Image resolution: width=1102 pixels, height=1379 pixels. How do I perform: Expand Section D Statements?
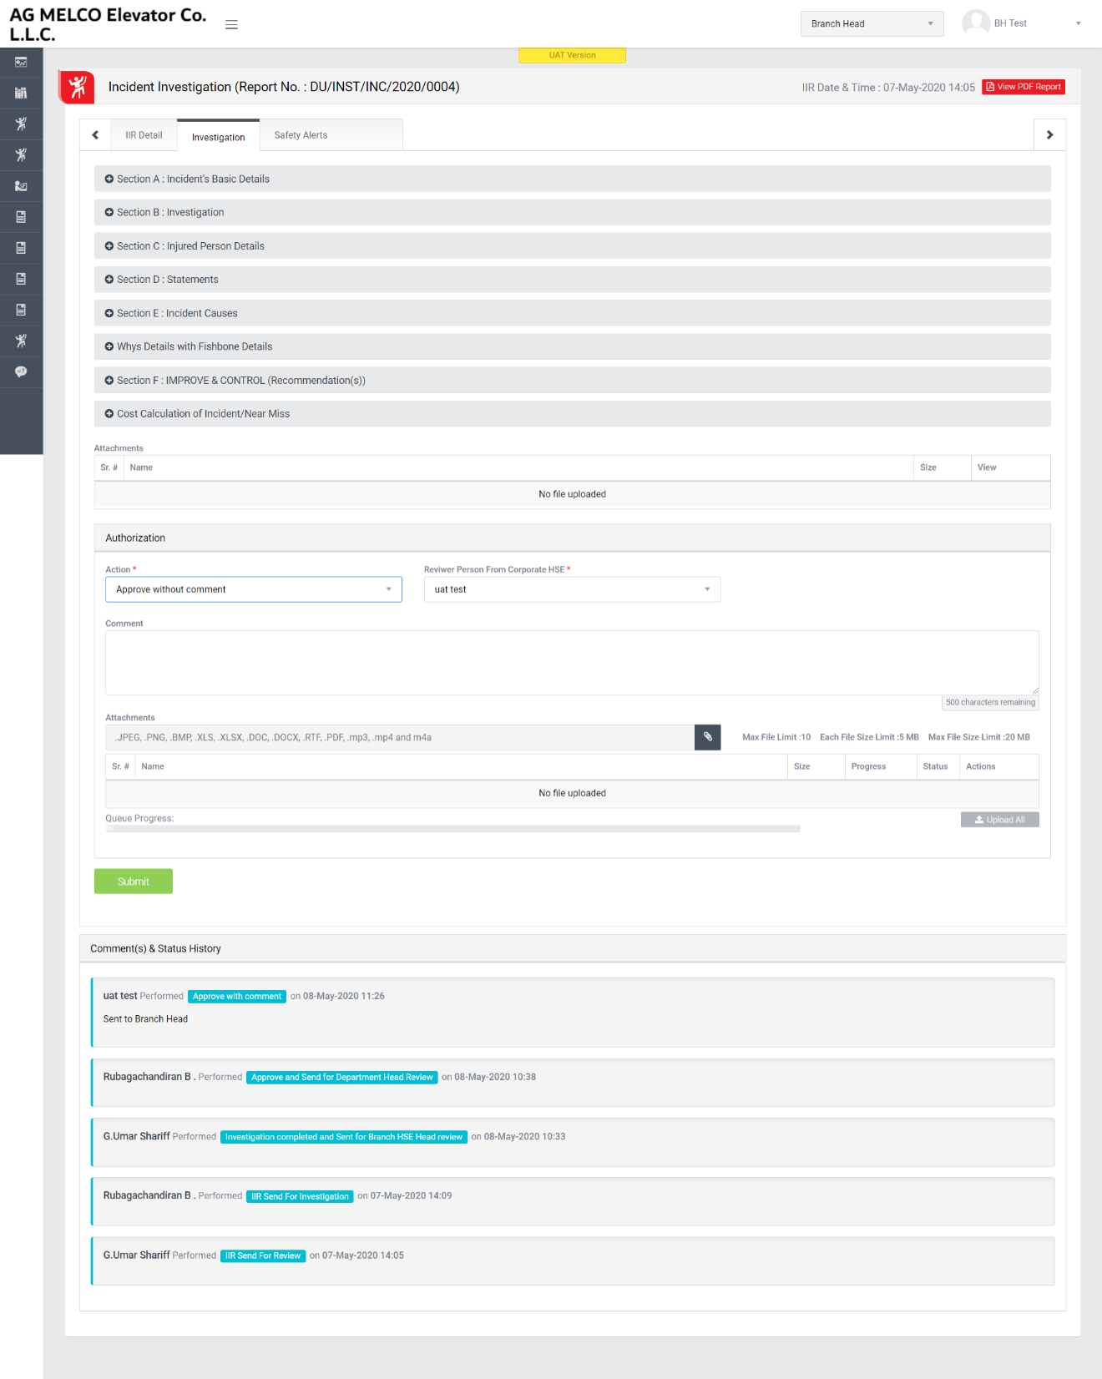[x=572, y=280]
